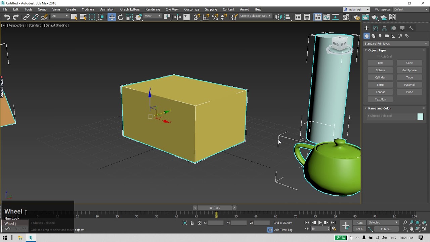This screenshot has width=430, height=242.
Task: Click the Cylinder primitive button
Action: [380, 78]
